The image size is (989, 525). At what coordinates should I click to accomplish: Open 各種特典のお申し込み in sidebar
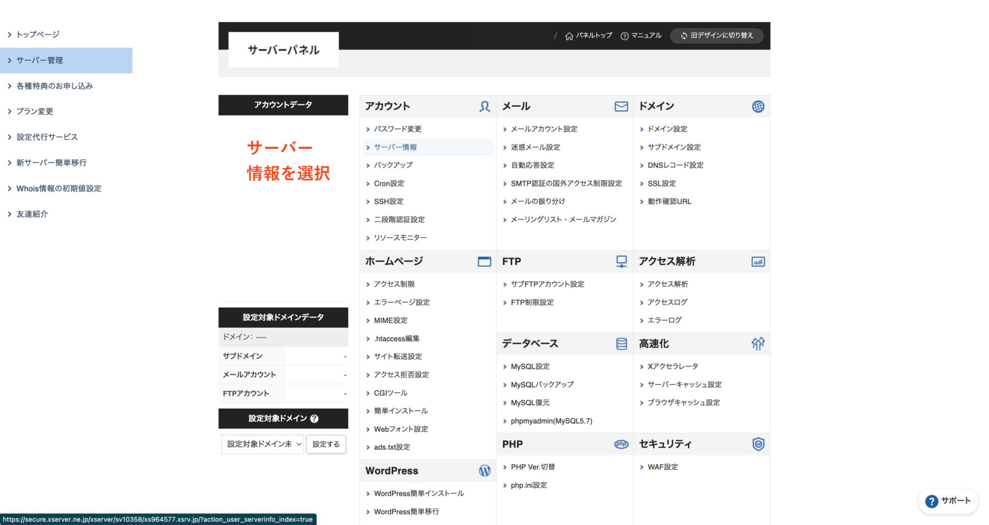click(x=55, y=86)
